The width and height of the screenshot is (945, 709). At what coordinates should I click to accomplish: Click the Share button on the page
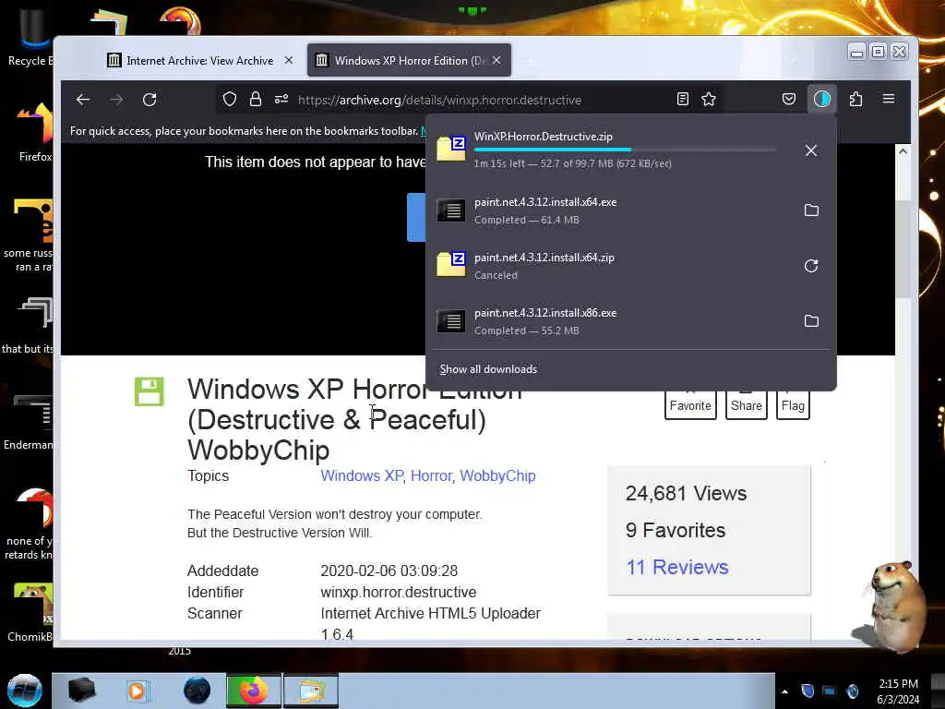[746, 404]
